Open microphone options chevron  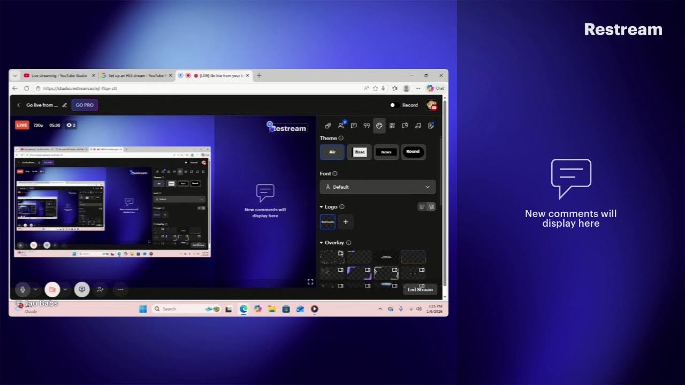[35, 289]
